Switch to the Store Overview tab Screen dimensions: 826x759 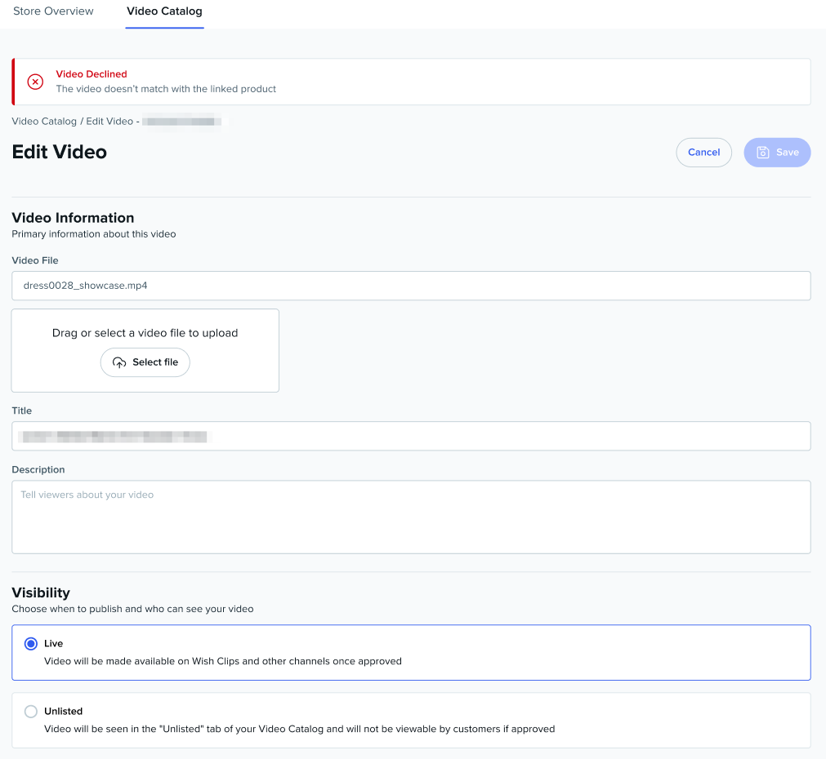coord(53,11)
